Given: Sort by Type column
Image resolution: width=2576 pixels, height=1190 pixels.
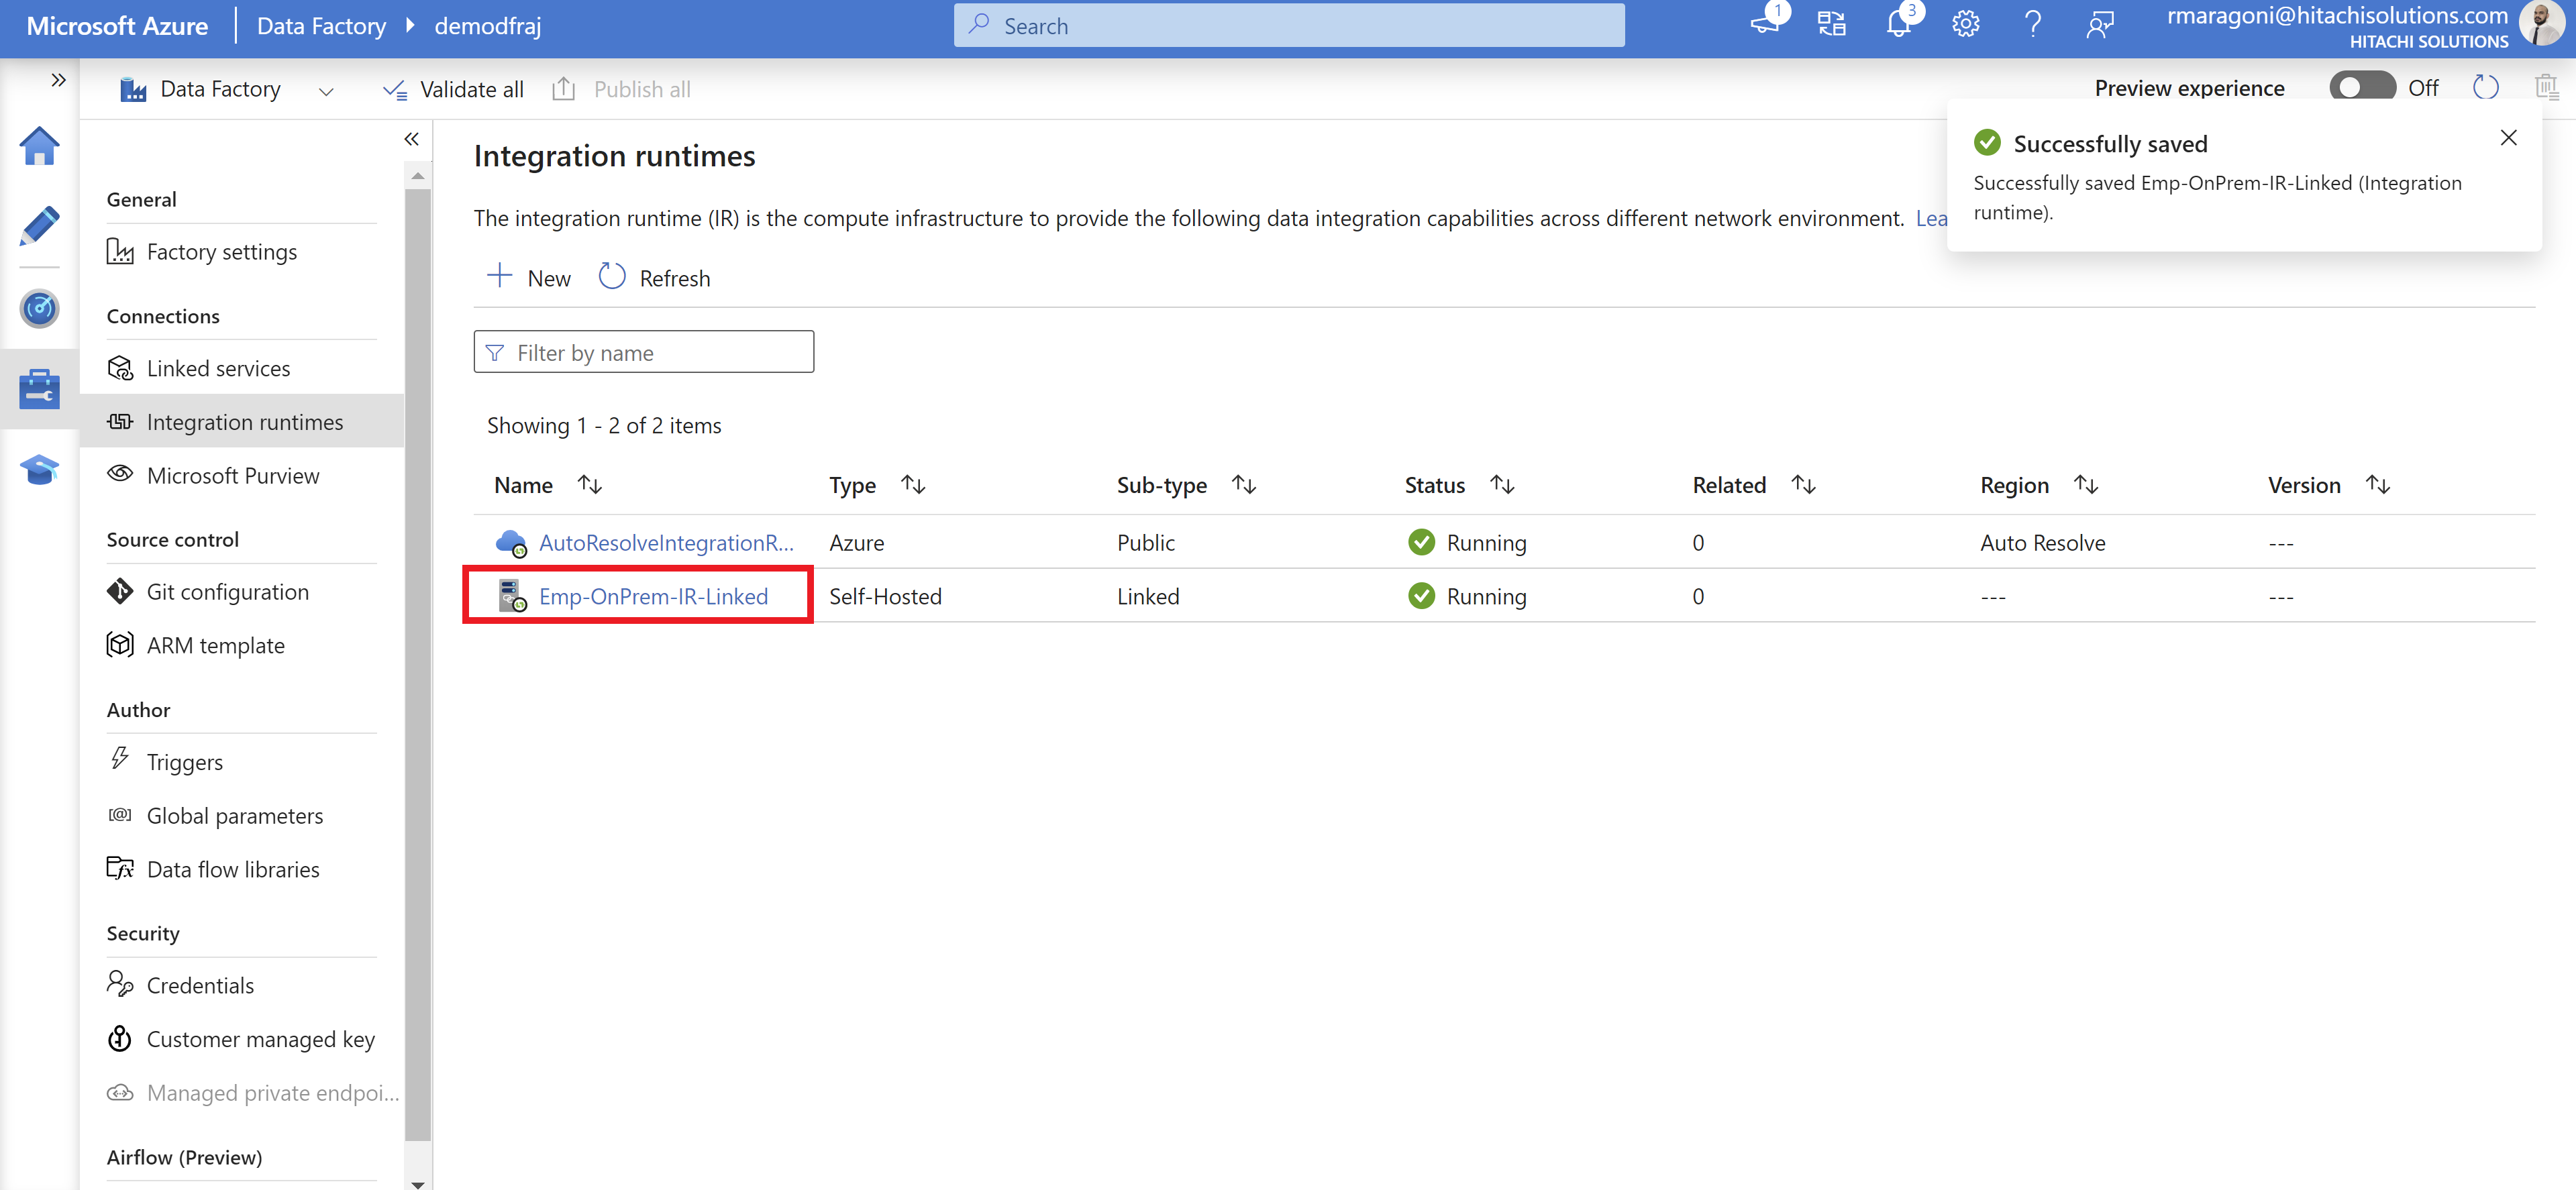Looking at the screenshot, I should (x=913, y=485).
